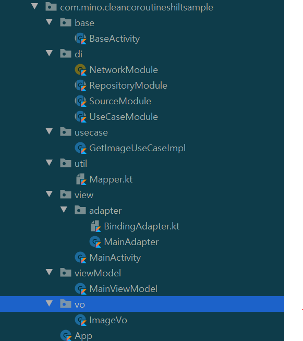Image resolution: width=303 pixels, height=341 pixels.
Task: Open the SourceModule file
Action: pos(120,101)
